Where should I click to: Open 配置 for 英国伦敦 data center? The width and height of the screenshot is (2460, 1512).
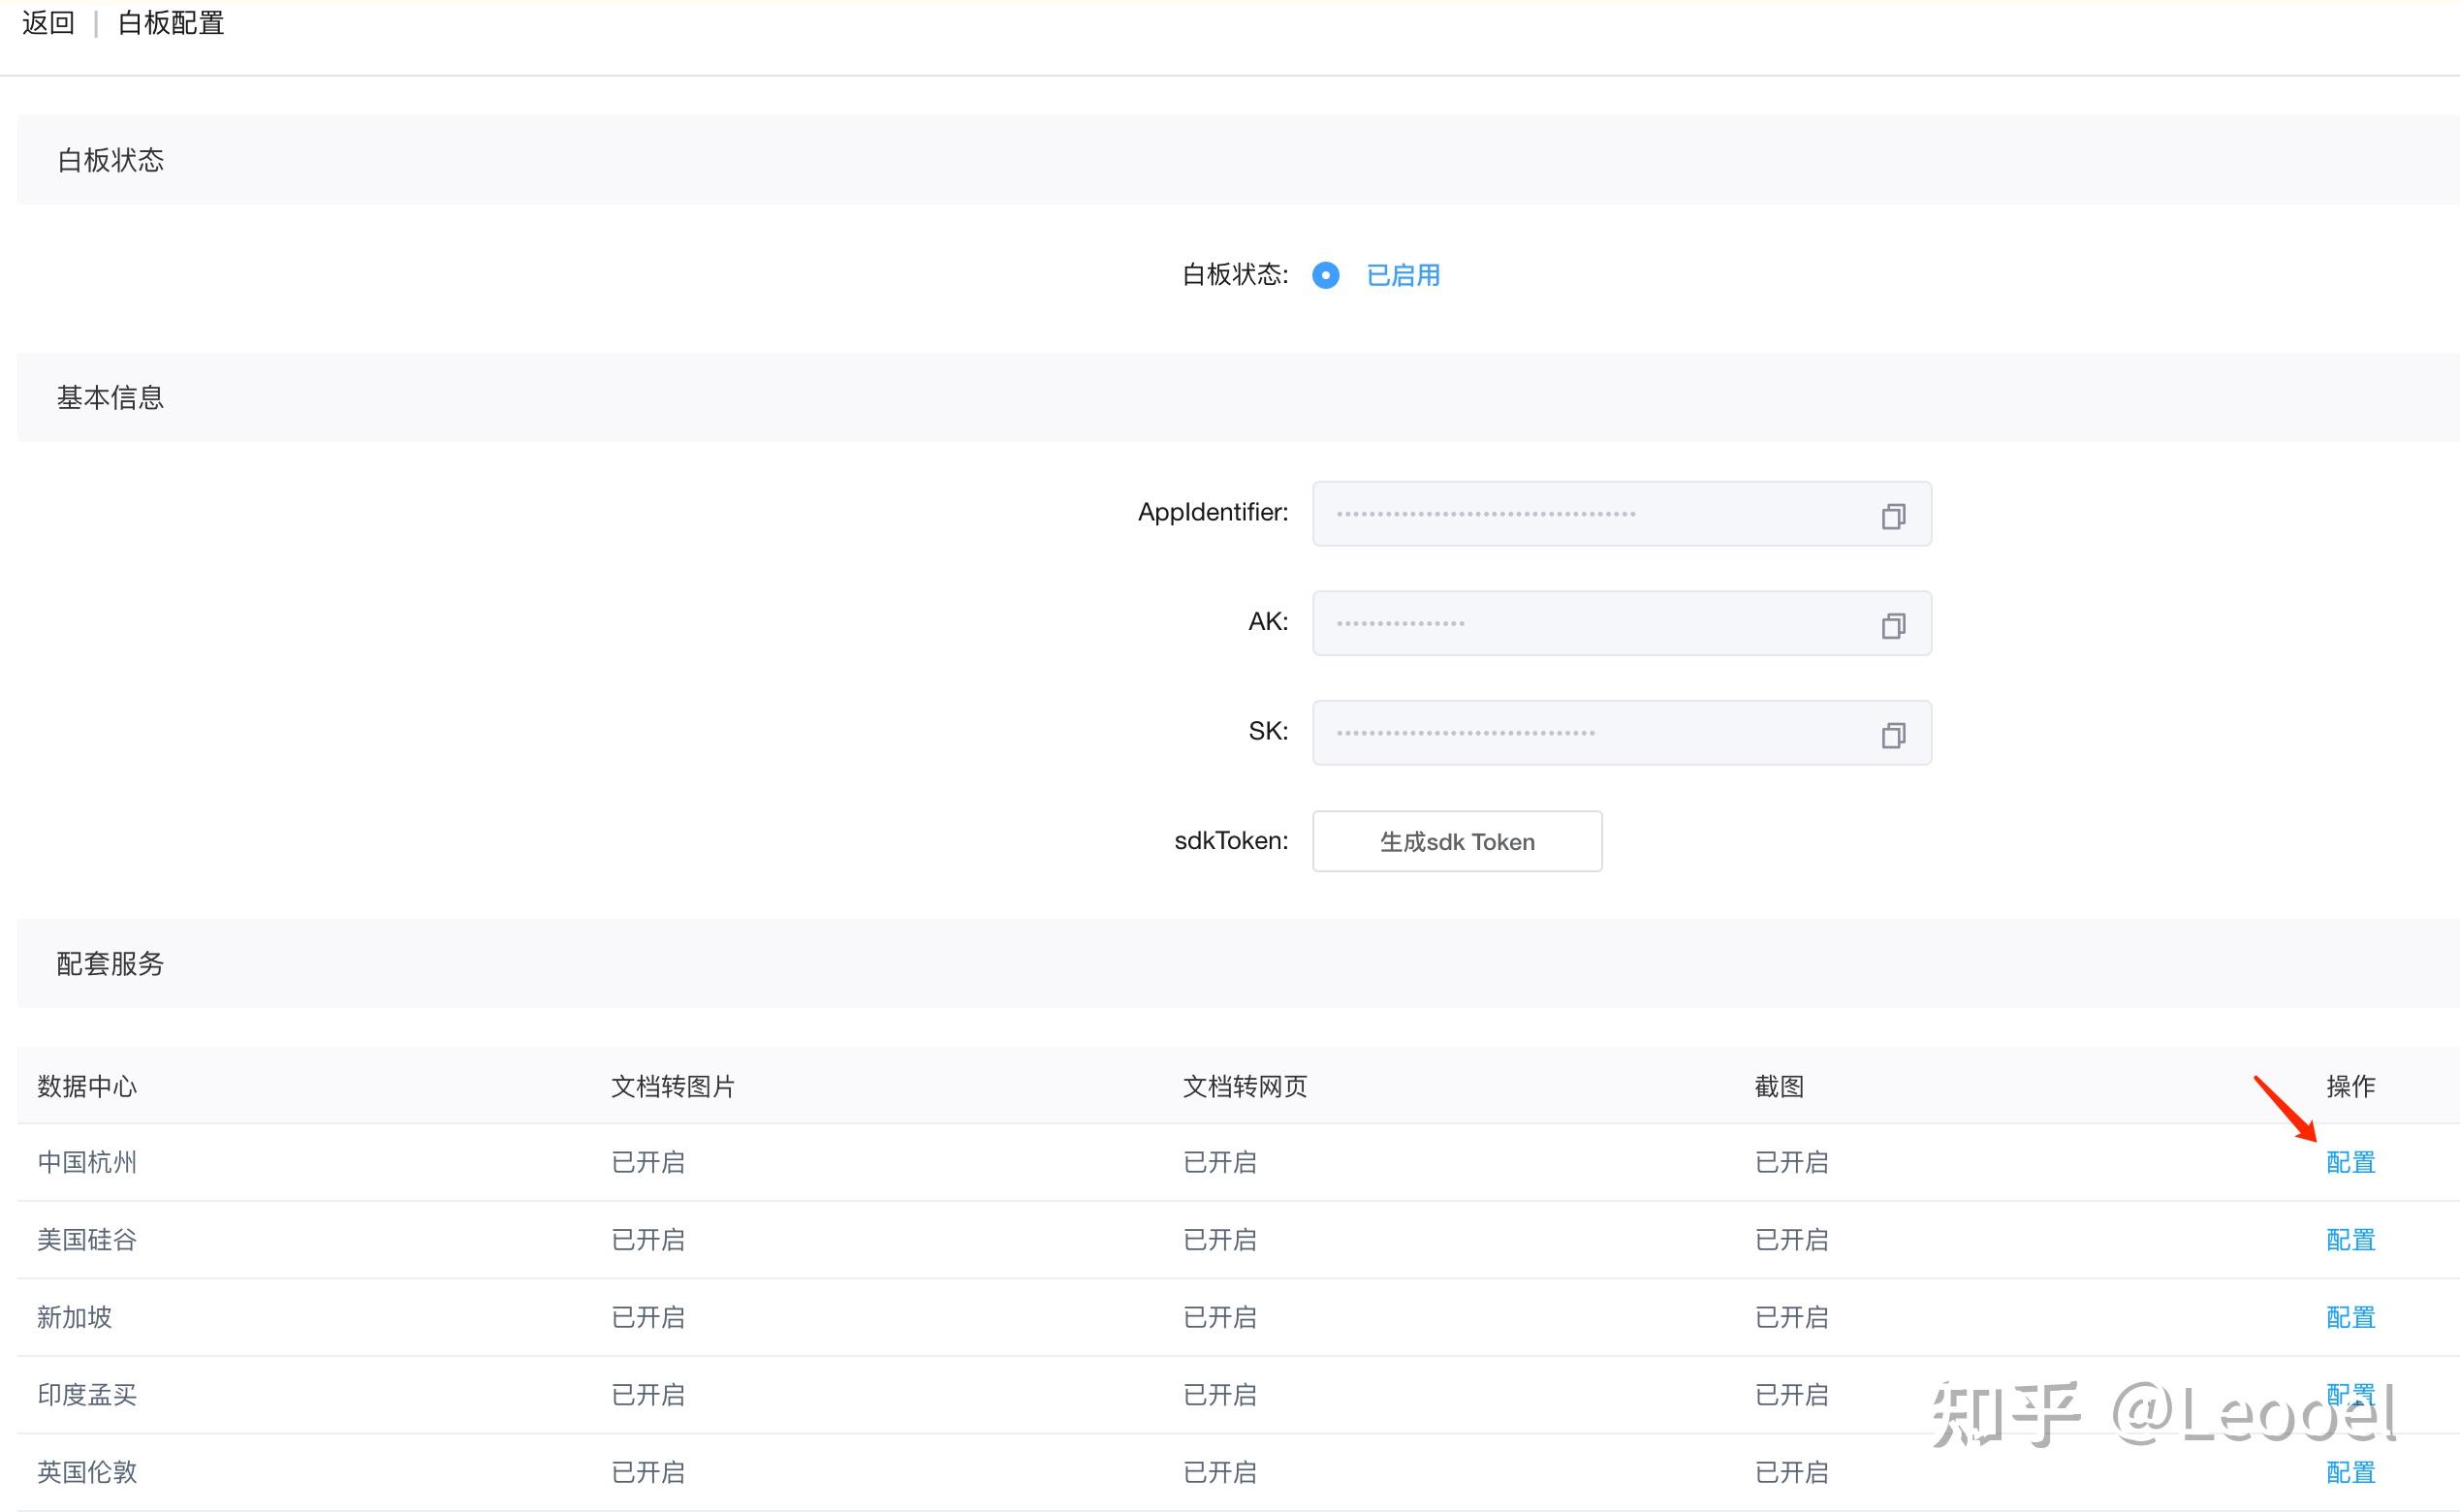2350,1472
